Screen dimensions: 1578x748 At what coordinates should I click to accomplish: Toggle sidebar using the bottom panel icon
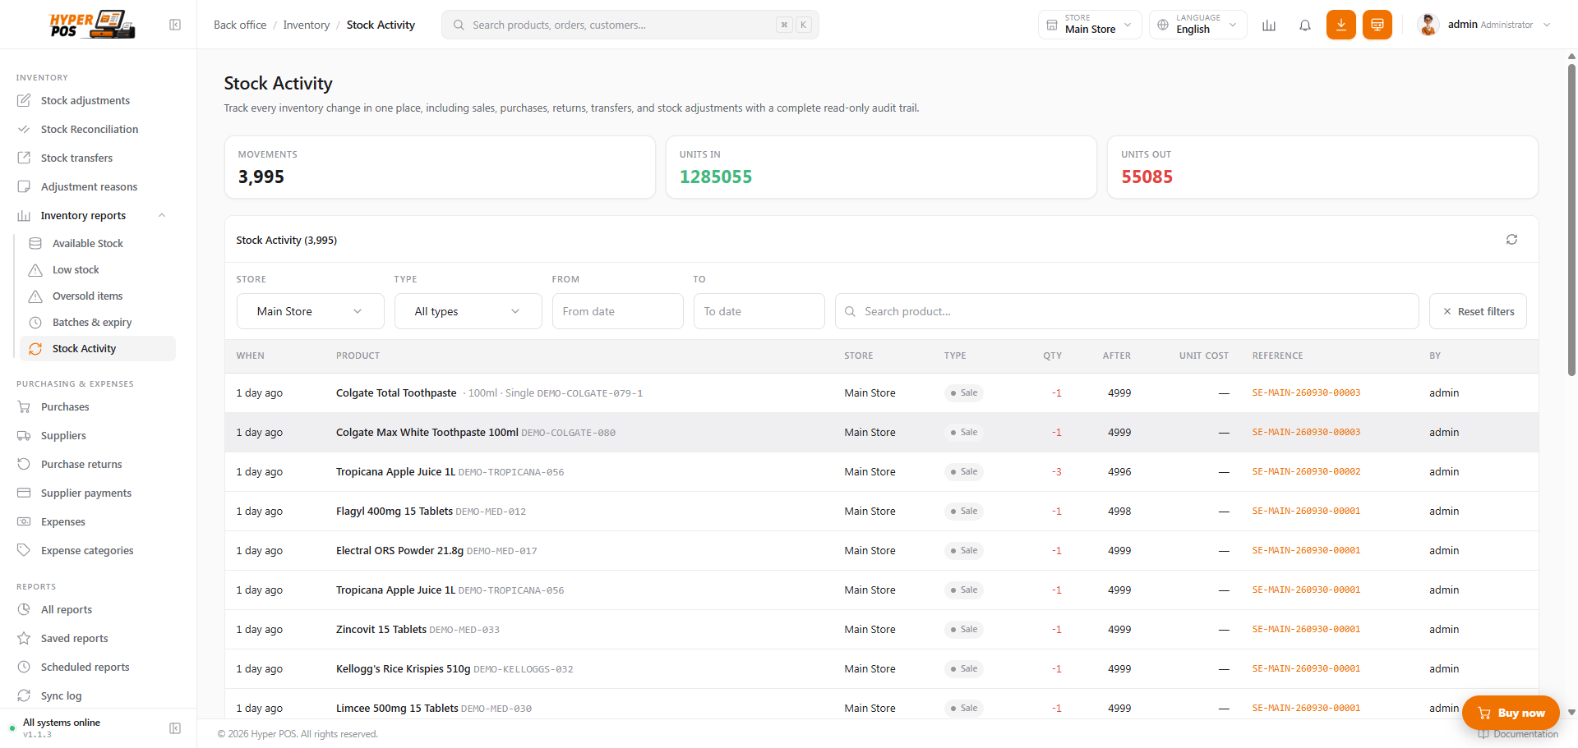tap(175, 728)
